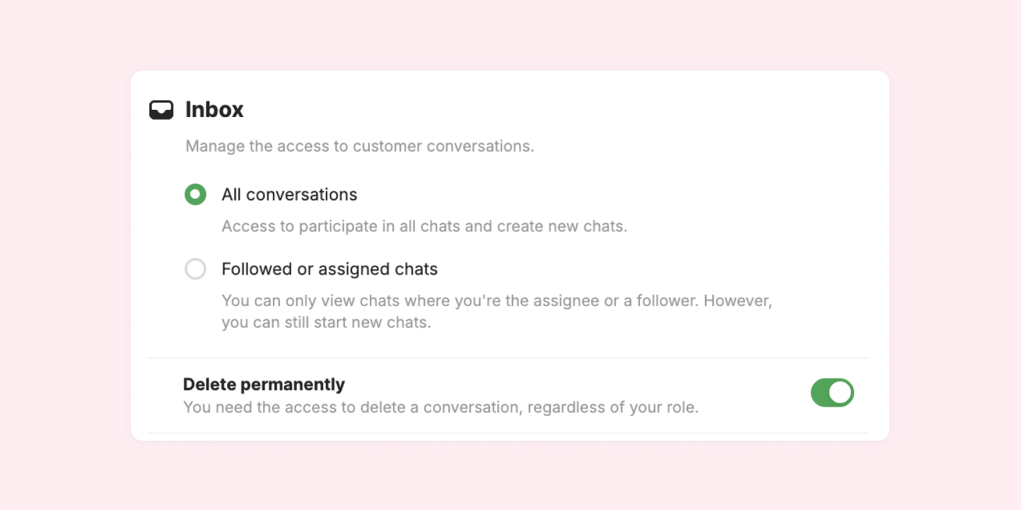Screen dimensions: 1021x510
Task: Disable the Delete permanently toggle
Action: (832, 393)
